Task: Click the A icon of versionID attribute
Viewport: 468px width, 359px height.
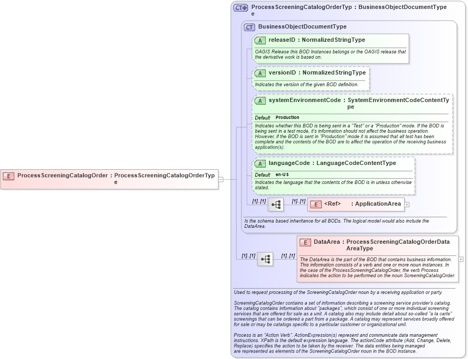Action: (x=260, y=72)
